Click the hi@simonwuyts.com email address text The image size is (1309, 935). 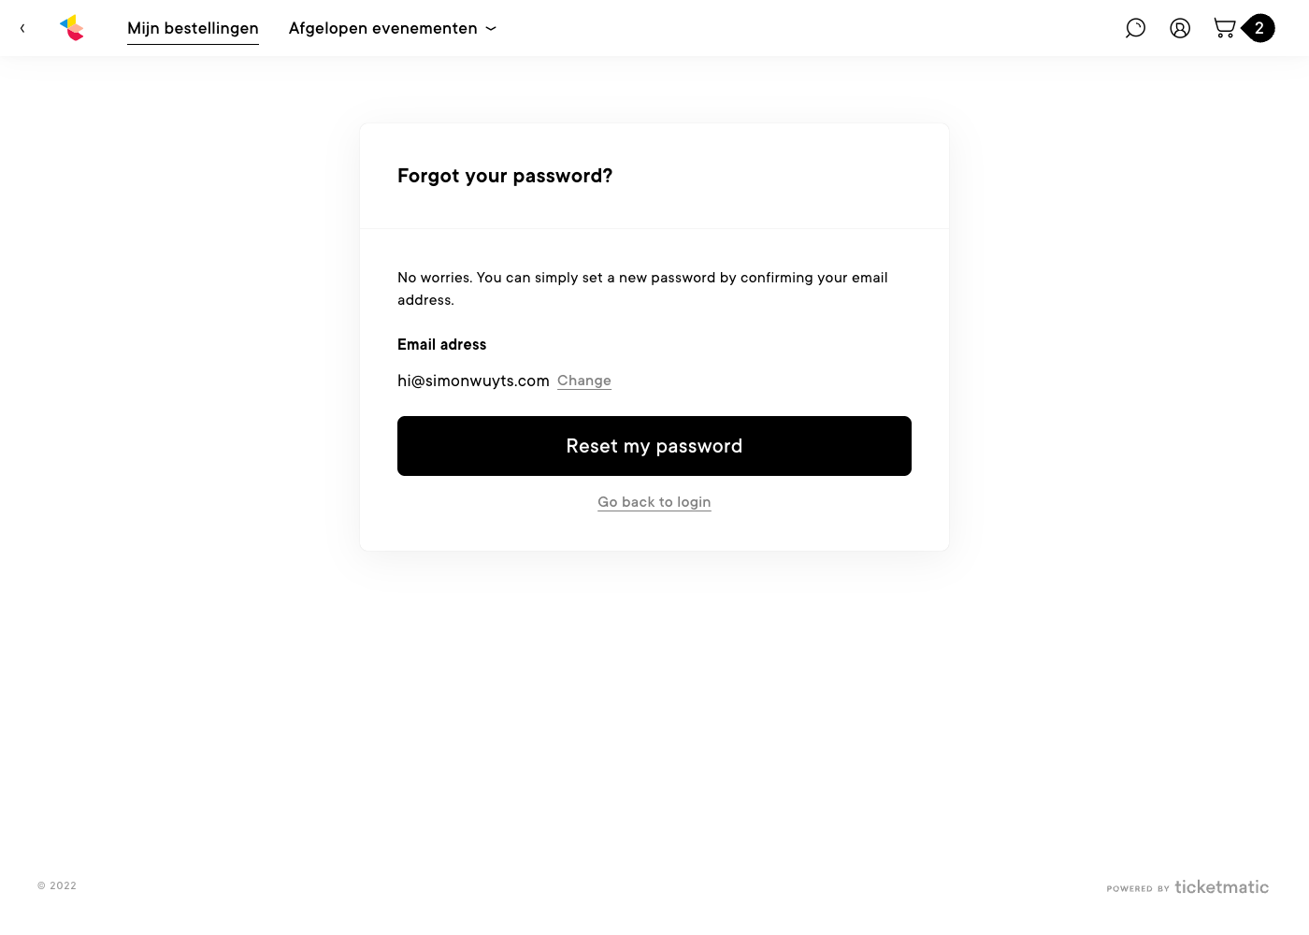click(473, 381)
